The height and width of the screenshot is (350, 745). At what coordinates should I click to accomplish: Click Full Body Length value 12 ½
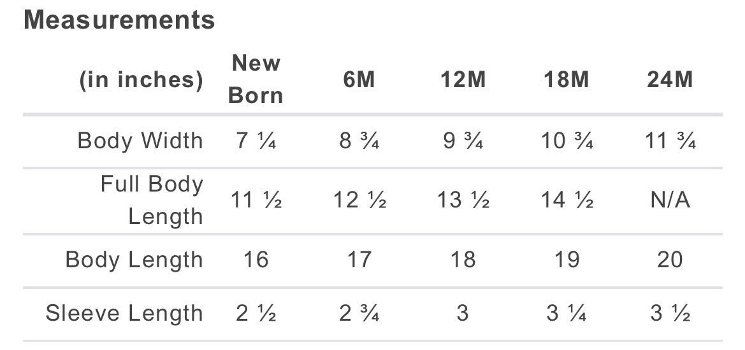pyautogui.click(x=359, y=200)
